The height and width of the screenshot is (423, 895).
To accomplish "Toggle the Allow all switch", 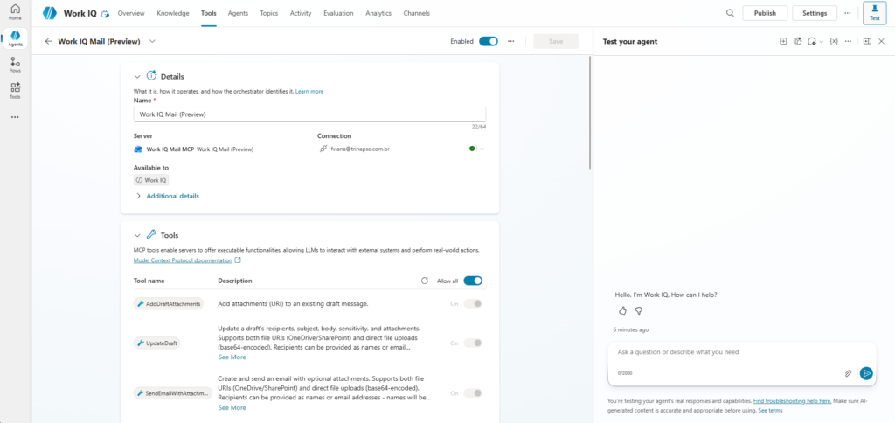I will point(473,281).
